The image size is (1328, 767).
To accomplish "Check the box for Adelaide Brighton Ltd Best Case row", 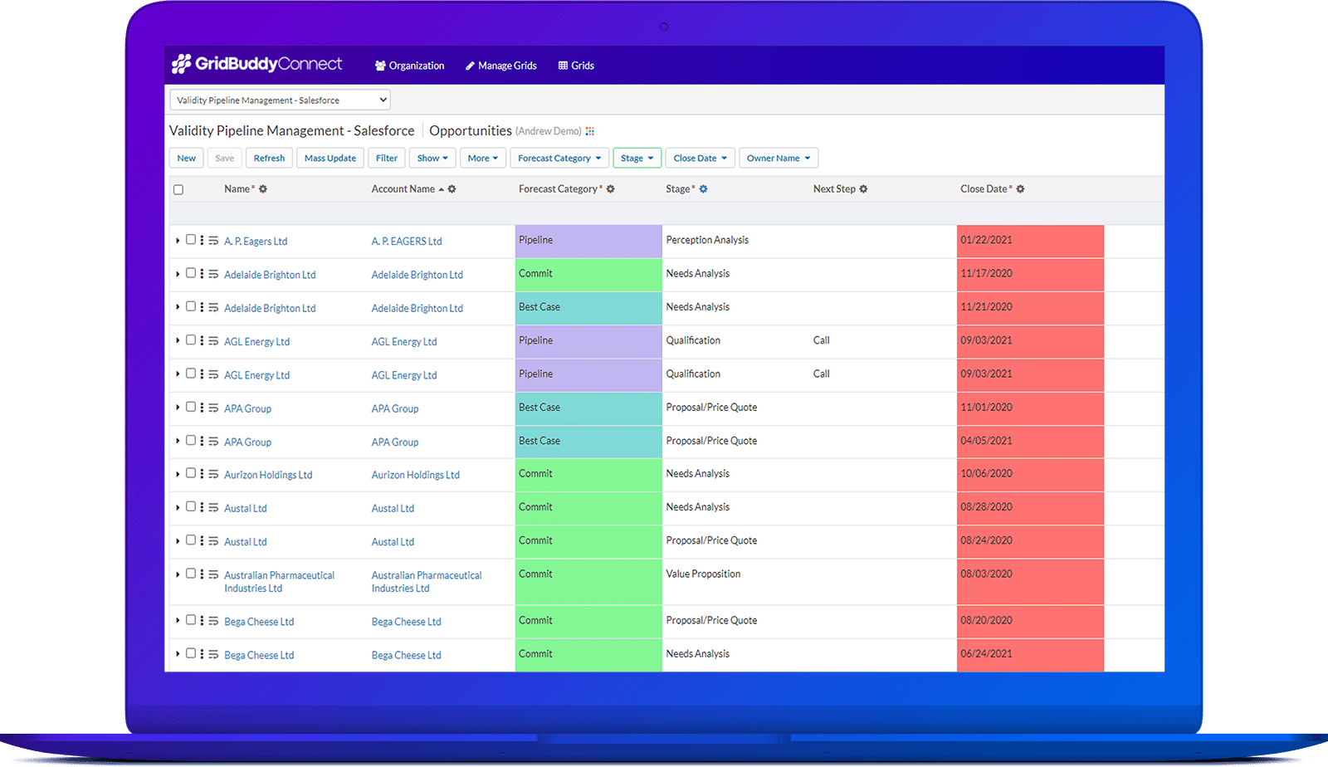I will click(x=191, y=306).
